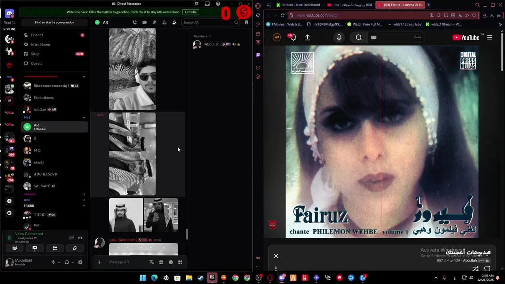Open the FMovies bookmark

click(x=284, y=24)
